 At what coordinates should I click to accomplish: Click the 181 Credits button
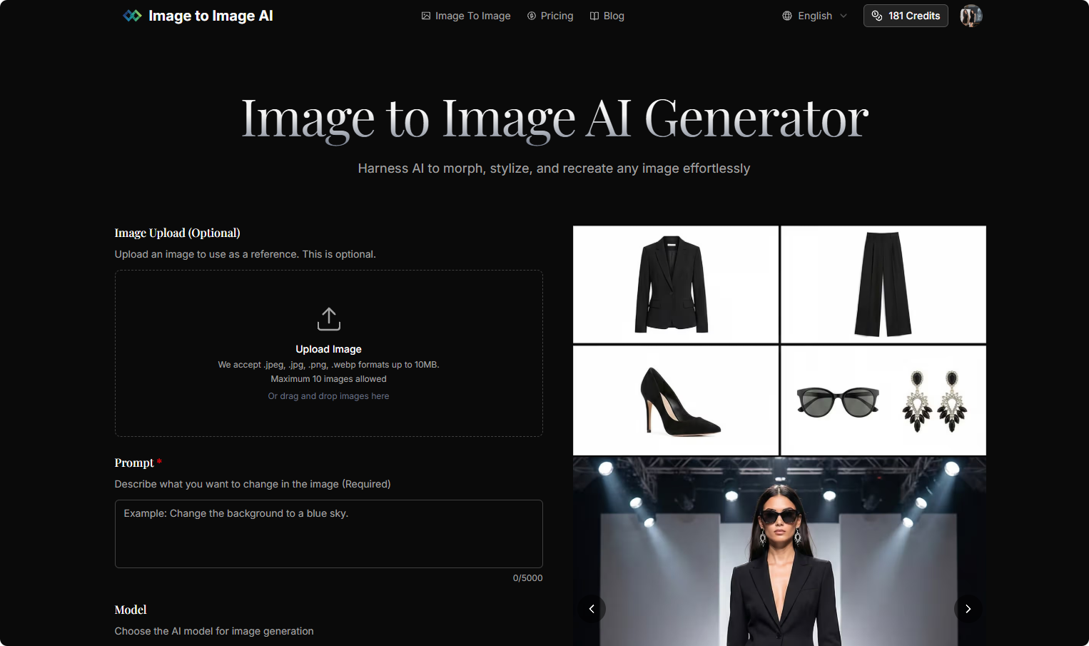pos(905,15)
